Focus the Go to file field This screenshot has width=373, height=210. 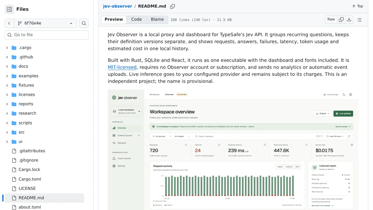pos(47,35)
